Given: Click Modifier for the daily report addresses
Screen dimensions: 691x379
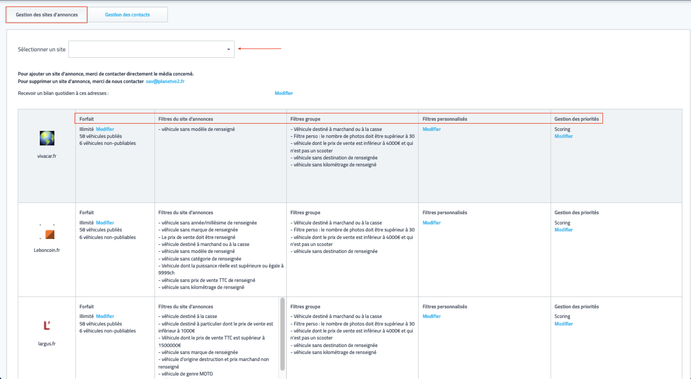Looking at the screenshot, I should (284, 93).
